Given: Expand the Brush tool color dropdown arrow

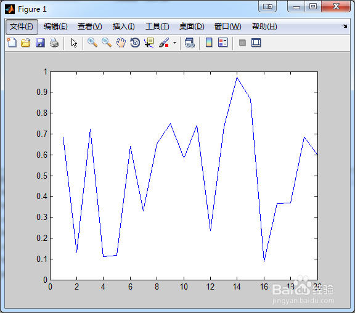Looking at the screenshot, I should click(174, 43).
